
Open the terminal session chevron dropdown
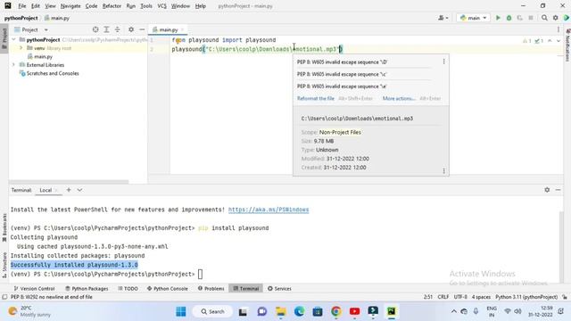coord(79,190)
